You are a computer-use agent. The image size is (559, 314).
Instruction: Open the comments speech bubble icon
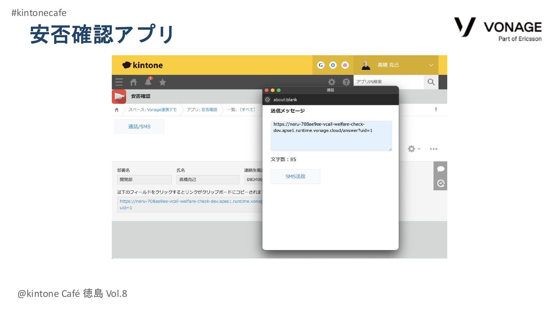[441, 169]
